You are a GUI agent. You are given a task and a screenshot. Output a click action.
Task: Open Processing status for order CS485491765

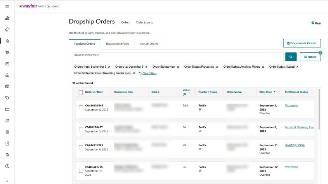coord(292,167)
